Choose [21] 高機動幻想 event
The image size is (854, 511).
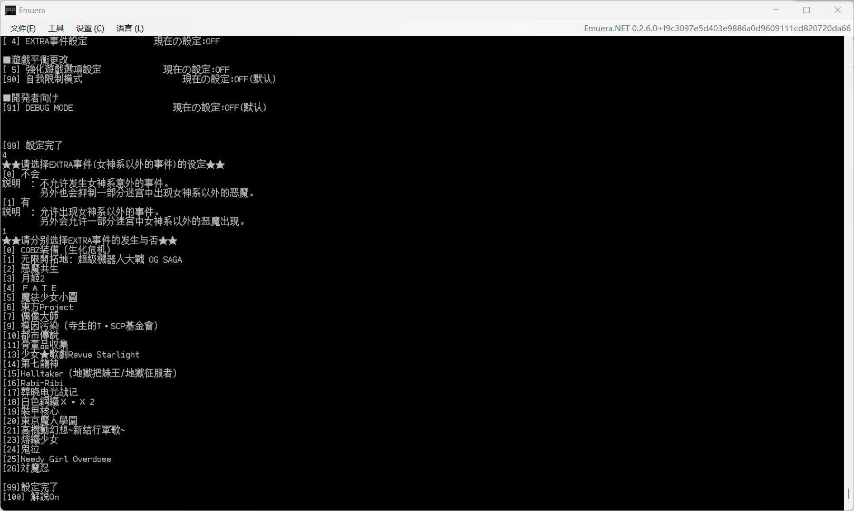click(64, 430)
